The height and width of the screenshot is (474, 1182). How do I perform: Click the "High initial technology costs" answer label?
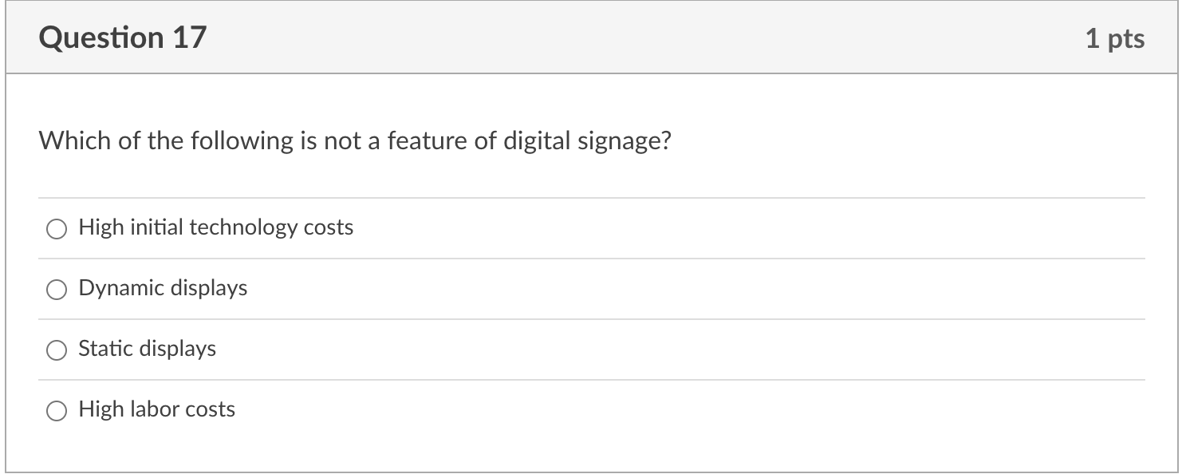[x=215, y=227]
